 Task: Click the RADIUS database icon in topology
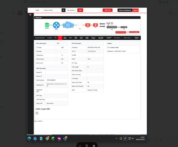tap(47, 25)
